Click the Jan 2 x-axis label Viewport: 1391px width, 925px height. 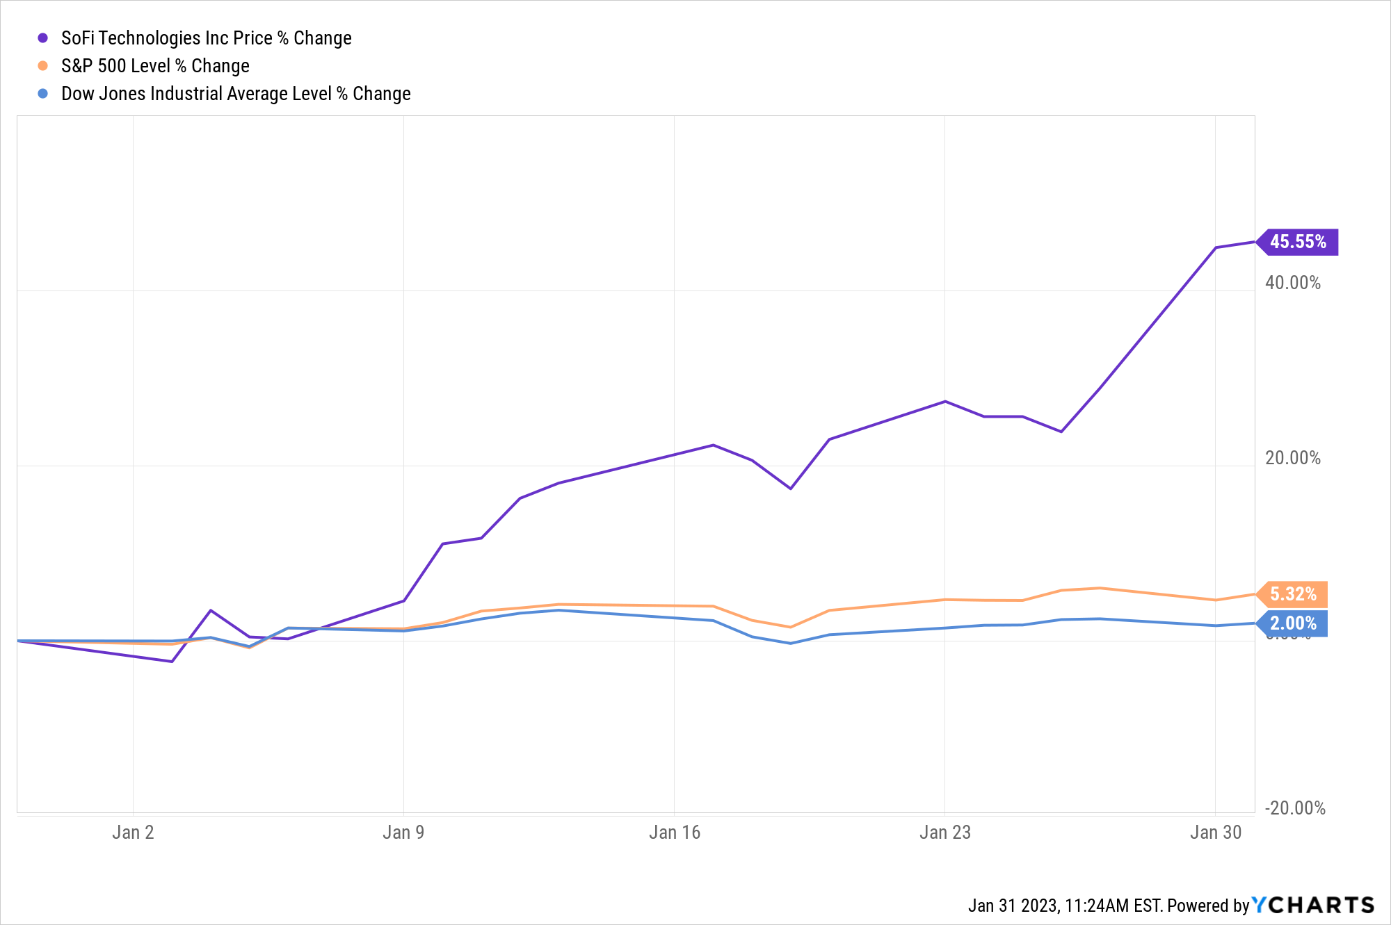133,832
